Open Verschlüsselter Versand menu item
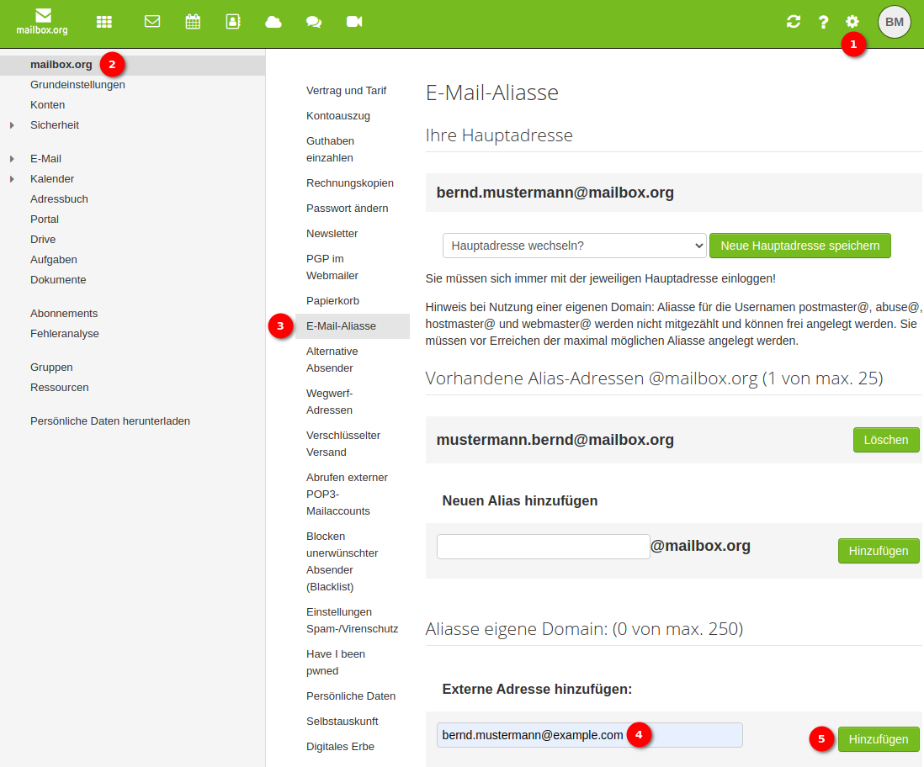Screen dimensions: 924x767 [343, 443]
